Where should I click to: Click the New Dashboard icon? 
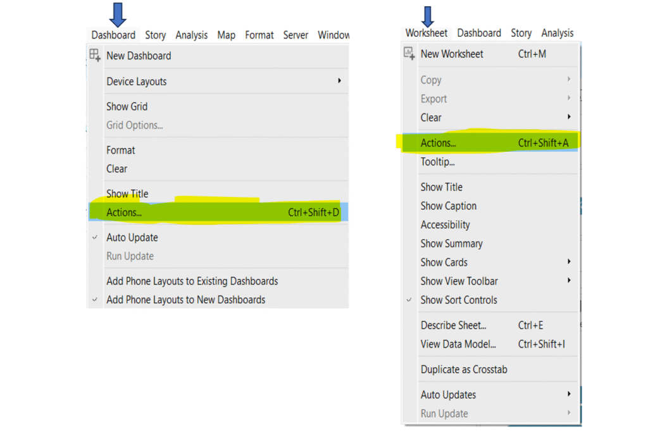click(x=95, y=55)
